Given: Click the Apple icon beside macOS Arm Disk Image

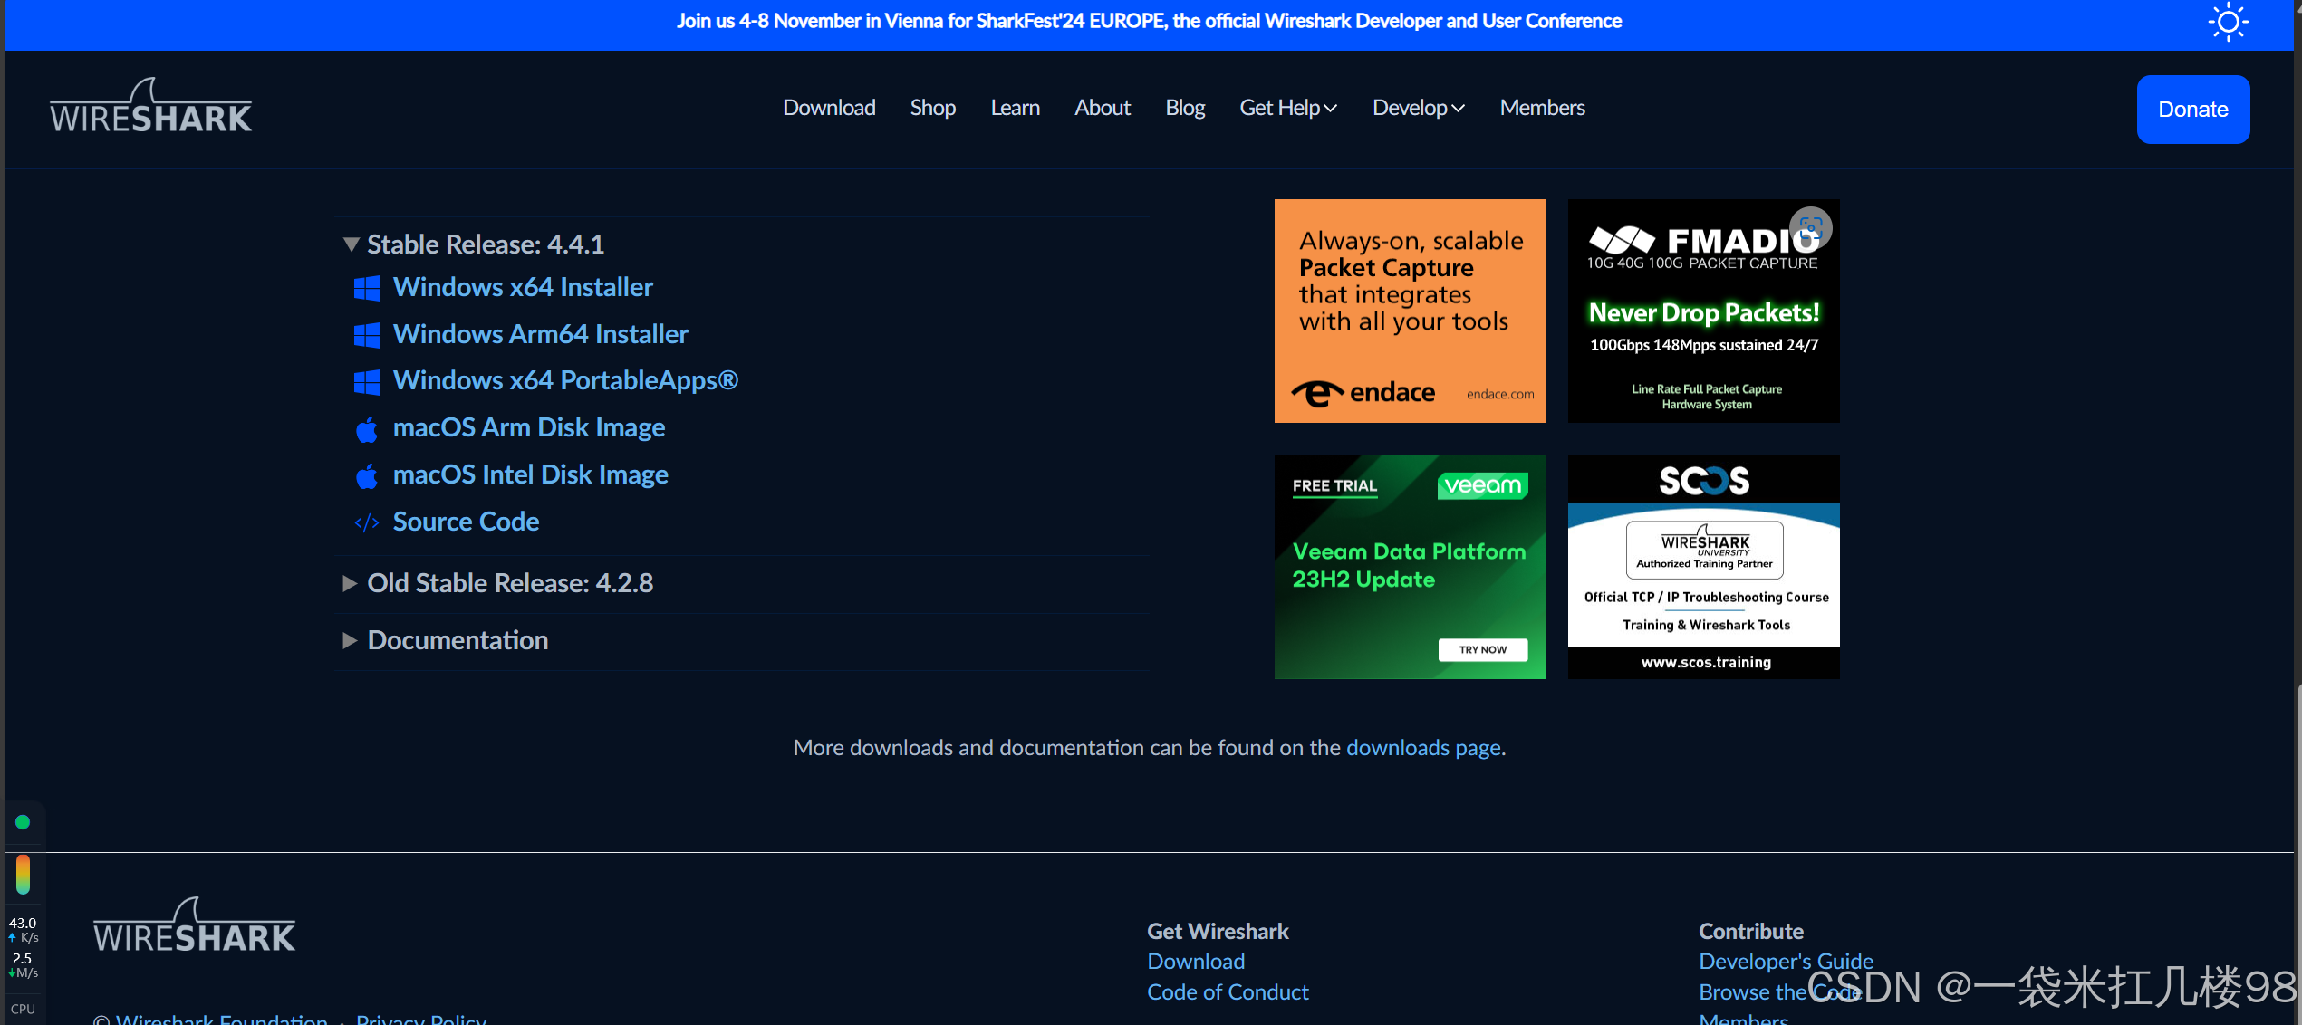Looking at the screenshot, I should [367, 429].
